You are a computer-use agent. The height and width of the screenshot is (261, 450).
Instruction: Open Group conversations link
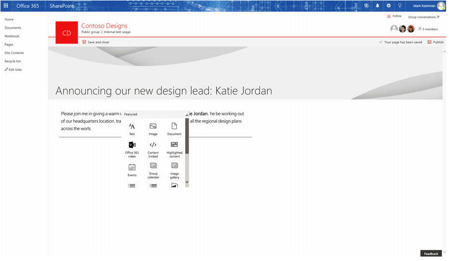tap(424, 17)
